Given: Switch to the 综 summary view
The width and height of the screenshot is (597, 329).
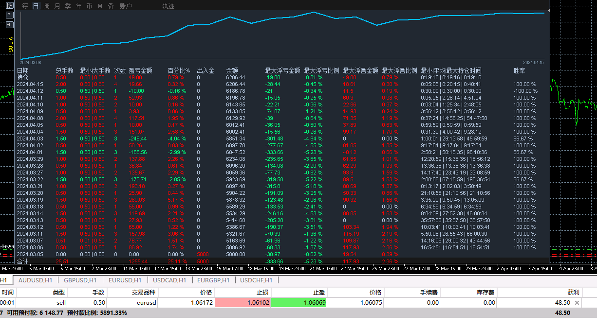Looking at the screenshot, I should coord(25,6).
